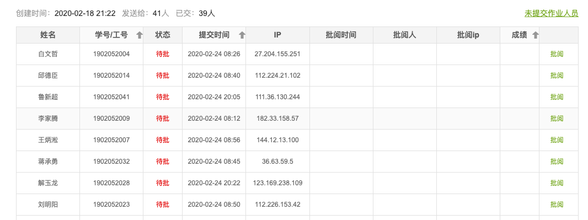Click 批阅 for 蒋承勇
Screen dimensions: 588x220
coord(557,162)
